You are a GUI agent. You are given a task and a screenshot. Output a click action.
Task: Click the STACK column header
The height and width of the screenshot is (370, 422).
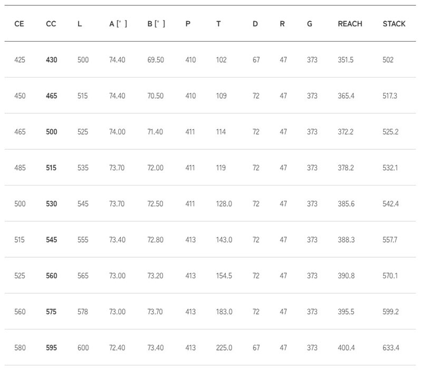click(394, 24)
